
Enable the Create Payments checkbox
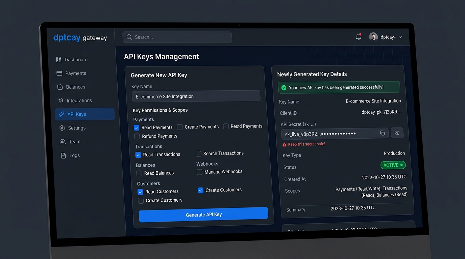180,127
